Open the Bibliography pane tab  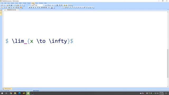coord(8,89)
